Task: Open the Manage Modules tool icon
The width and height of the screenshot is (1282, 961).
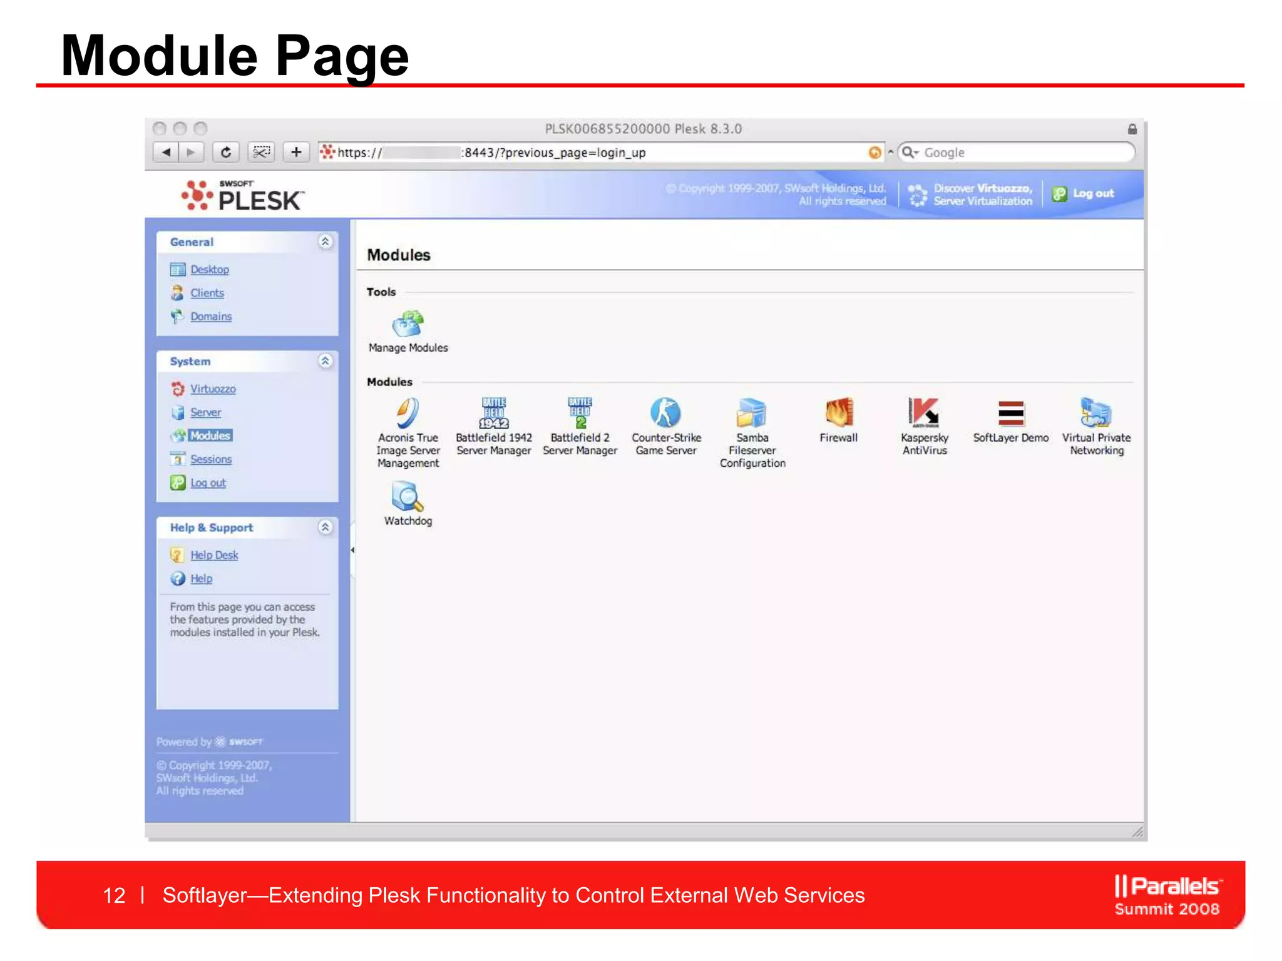Action: point(408,324)
